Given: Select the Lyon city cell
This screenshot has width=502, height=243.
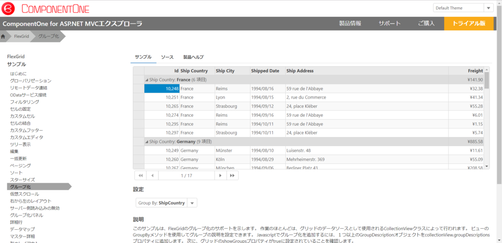Looking at the screenshot, I should 232,97.
